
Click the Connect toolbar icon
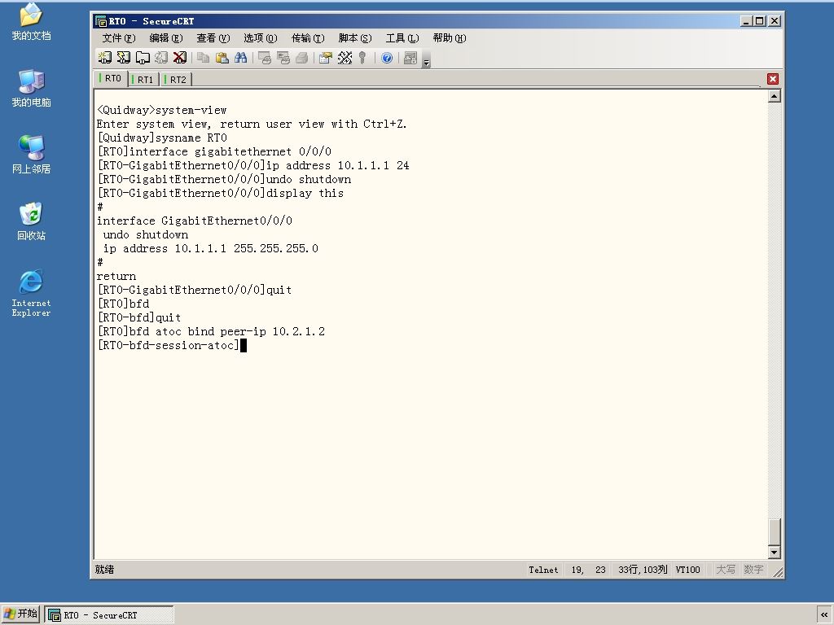[x=105, y=58]
